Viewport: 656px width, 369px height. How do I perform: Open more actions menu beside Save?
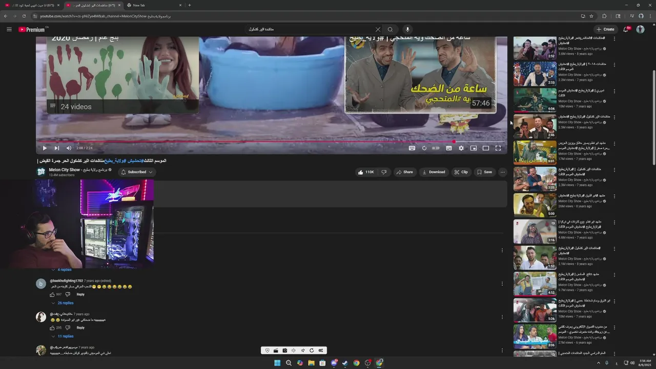503,172
